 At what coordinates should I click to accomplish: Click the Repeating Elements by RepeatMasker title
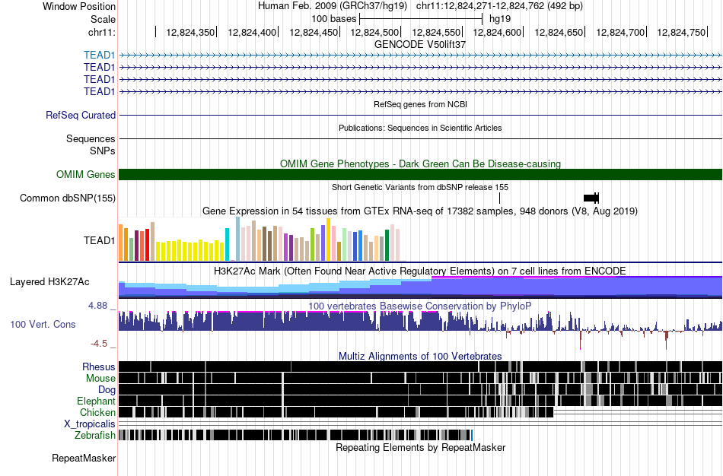421,447
